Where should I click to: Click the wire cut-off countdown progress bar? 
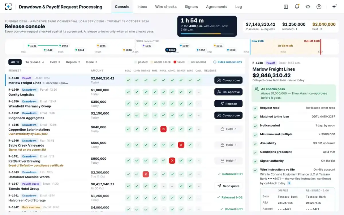click(x=207, y=33)
